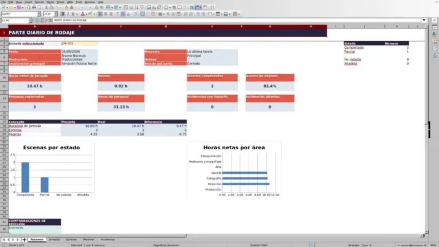Click the Cut scissors icon
The image size is (439, 247).
(46, 7)
